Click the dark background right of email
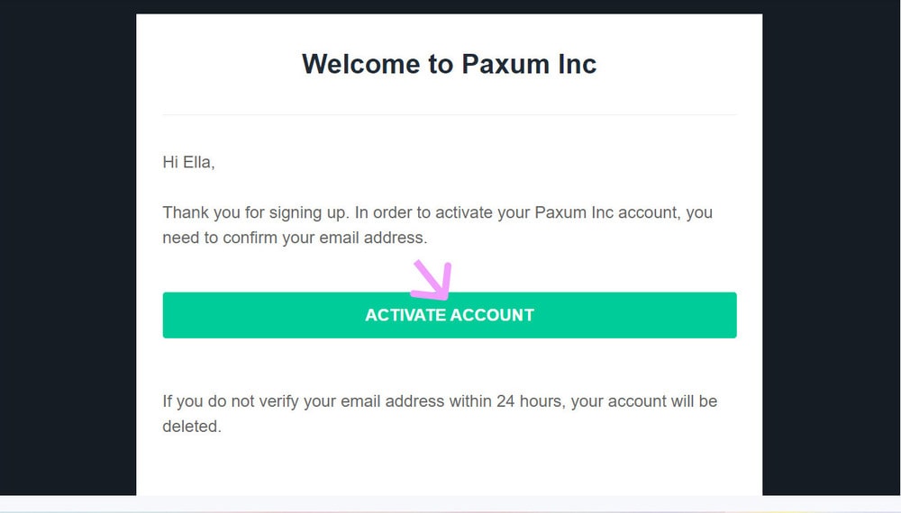 pyautogui.click(x=831, y=252)
